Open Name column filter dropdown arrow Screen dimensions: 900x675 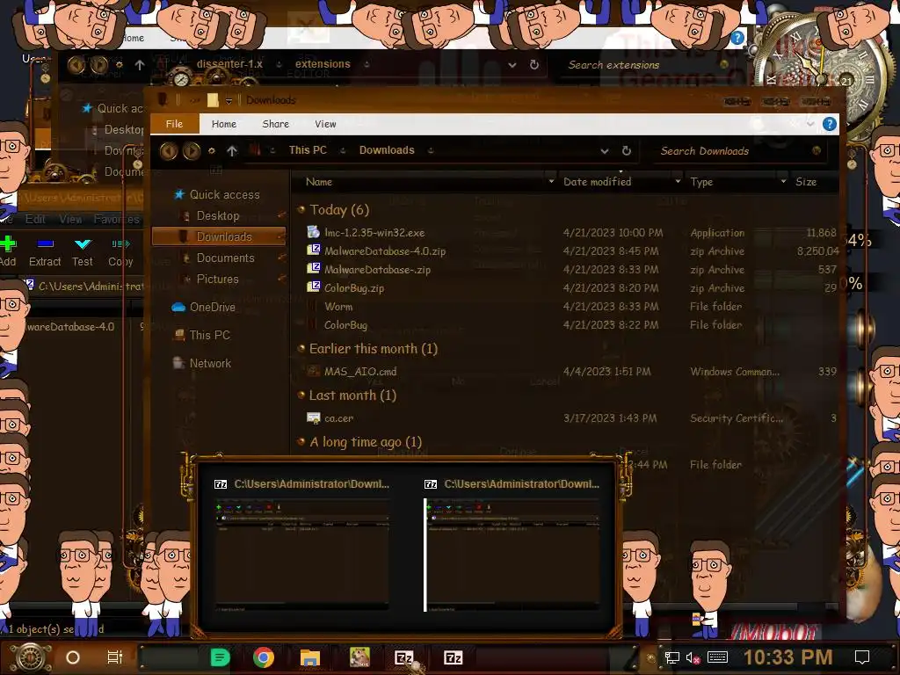click(x=552, y=181)
